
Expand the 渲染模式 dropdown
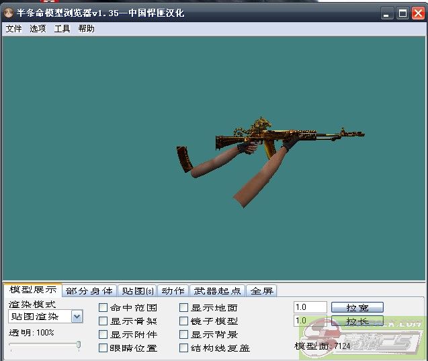(77, 317)
